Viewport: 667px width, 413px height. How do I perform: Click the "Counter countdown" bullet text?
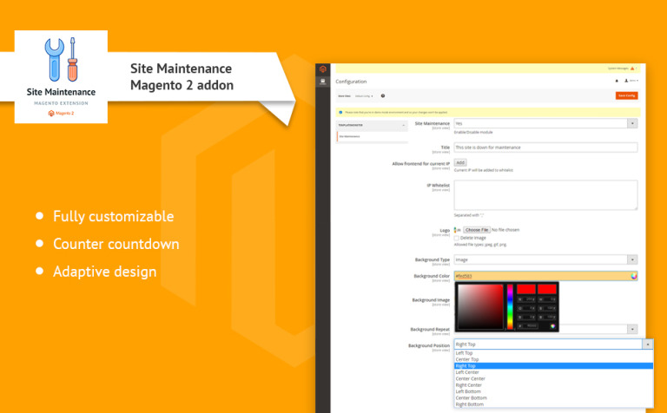click(x=116, y=244)
